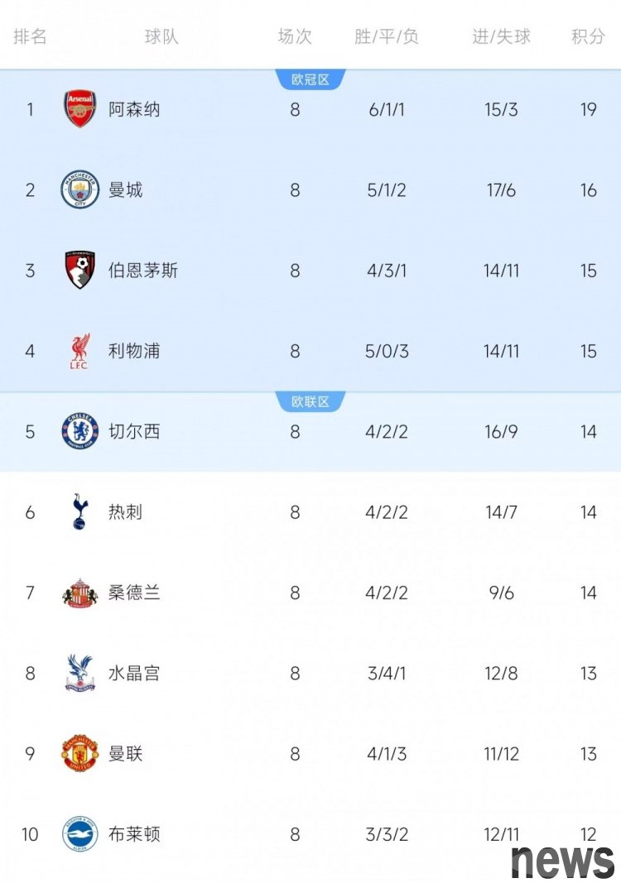Click the 欧冠区 zone label

[310, 79]
